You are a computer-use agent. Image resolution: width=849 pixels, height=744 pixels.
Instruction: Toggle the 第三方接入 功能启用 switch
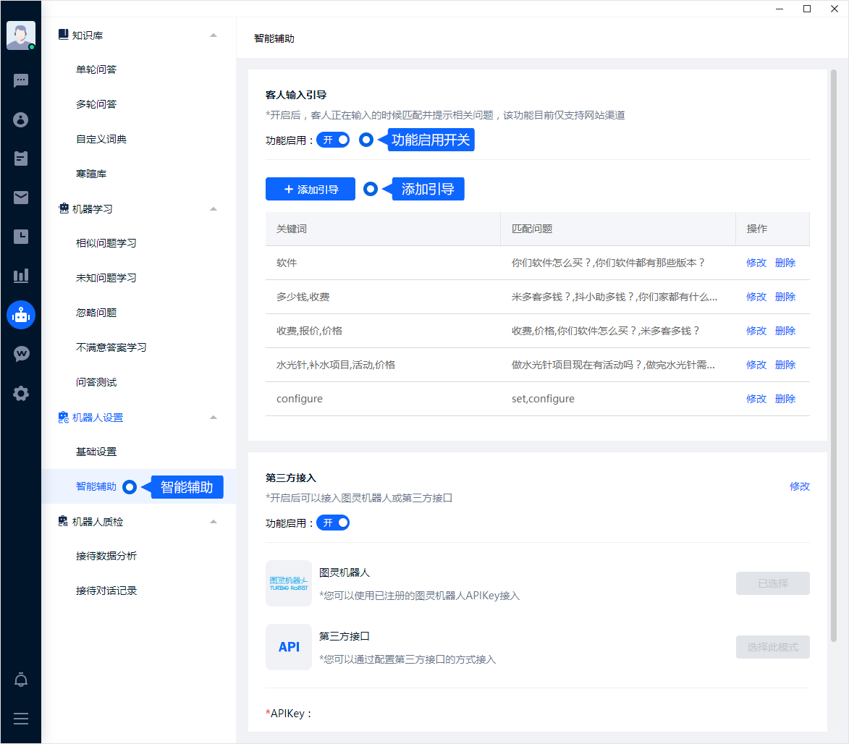pyautogui.click(x=333, y=523)
